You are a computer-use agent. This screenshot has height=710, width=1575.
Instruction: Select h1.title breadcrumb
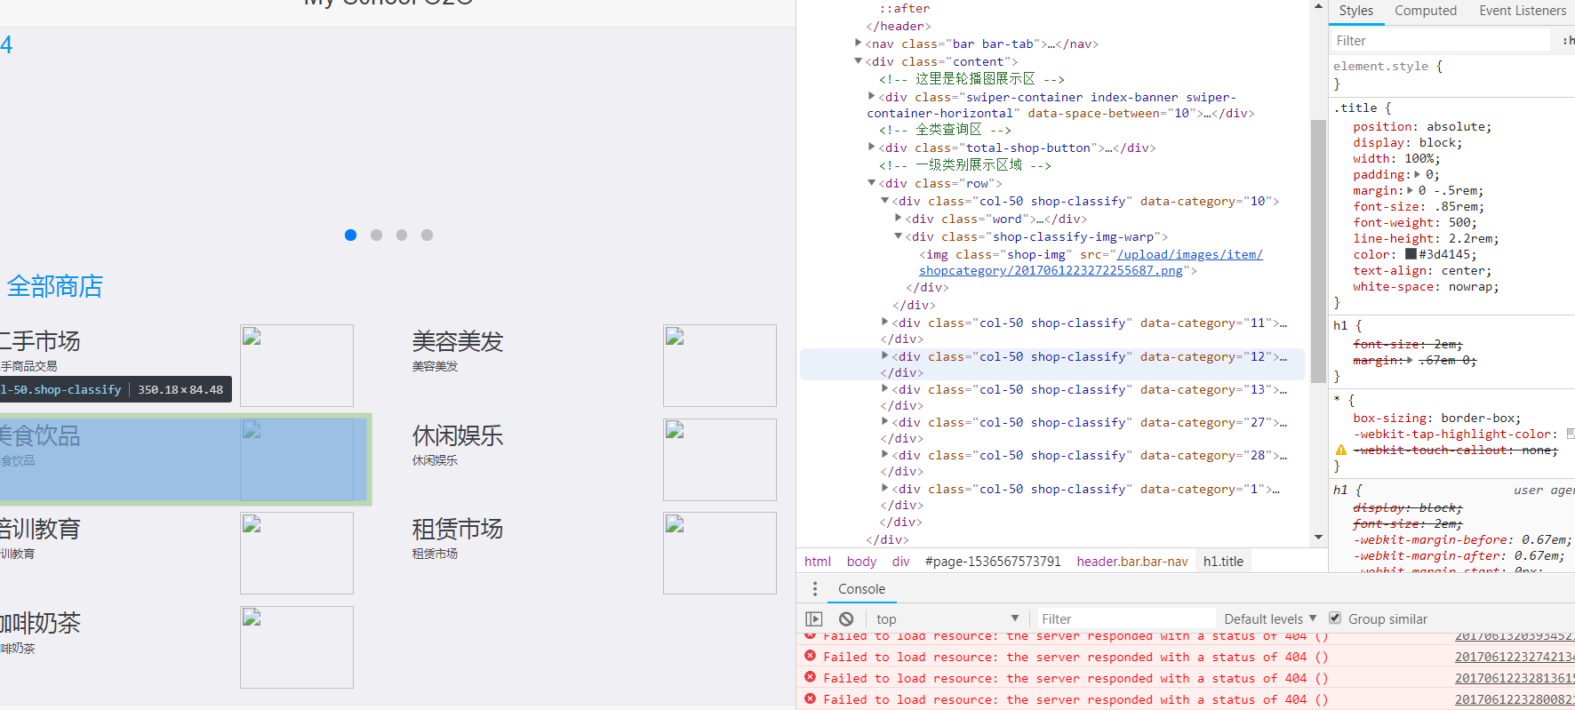[x=1223, y=562]
